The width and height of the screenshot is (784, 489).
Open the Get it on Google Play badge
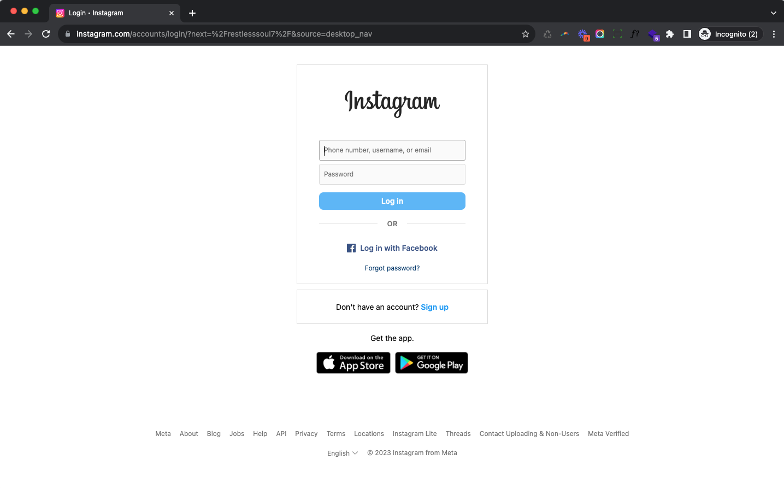(432, 363)
